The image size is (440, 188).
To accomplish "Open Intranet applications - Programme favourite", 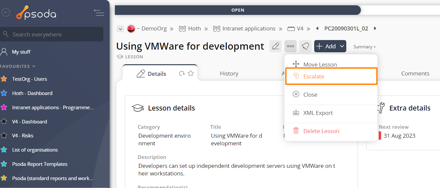I will click(53, 108).
